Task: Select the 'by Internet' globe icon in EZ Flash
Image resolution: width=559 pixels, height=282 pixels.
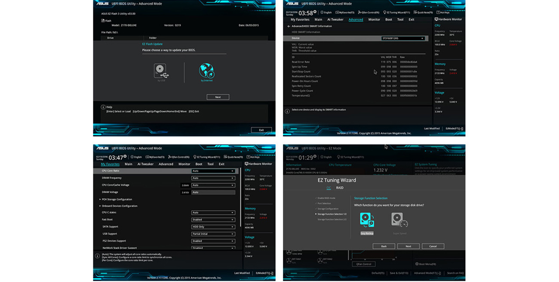Action: (x=206, y=71)
